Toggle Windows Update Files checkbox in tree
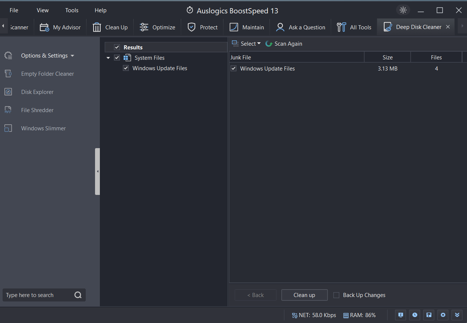Screen dimensions: 467x323 tap(126, 68)
